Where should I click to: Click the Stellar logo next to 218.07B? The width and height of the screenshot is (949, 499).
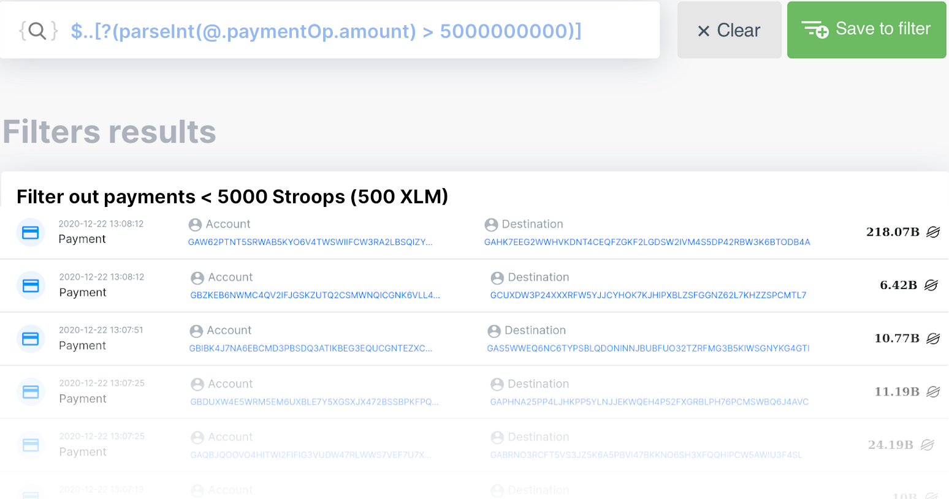click(x=933, y=232)
